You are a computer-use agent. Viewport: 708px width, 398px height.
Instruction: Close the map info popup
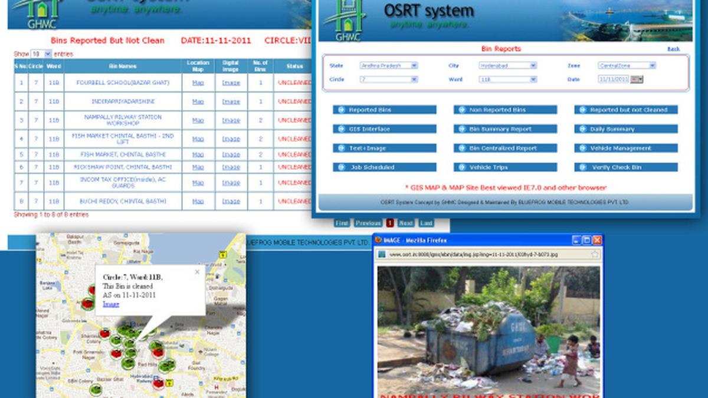(x=197, y=272)
